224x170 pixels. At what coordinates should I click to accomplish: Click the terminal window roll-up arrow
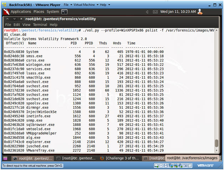7,19
